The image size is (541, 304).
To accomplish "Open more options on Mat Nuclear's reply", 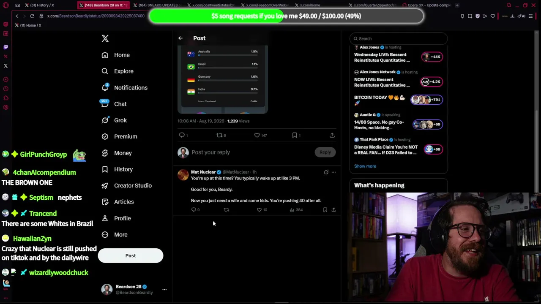I will point(333,172).
